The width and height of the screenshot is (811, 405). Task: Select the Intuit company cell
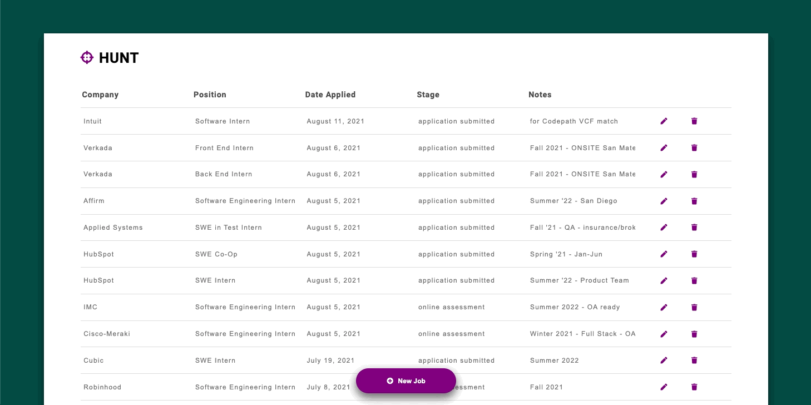pyautogui.click(x=93, y=121)
